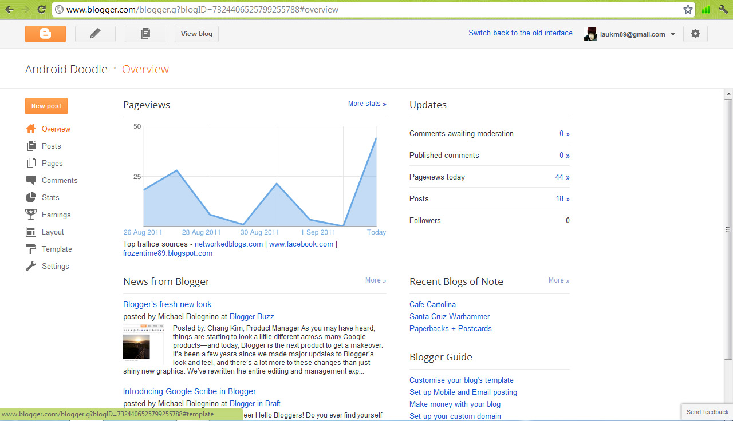Screen dimensions: 733x421
Task: Switch back to the old interface
Action: coord(520,33)
